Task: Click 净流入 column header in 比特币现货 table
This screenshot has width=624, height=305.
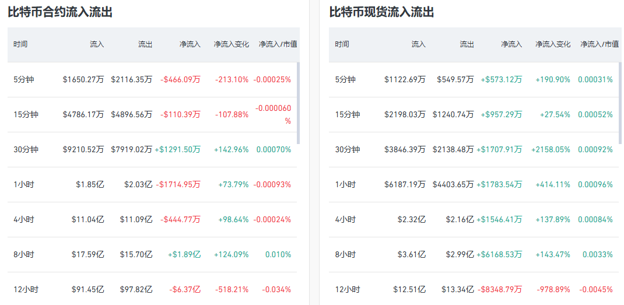Action: coord(511,44)
